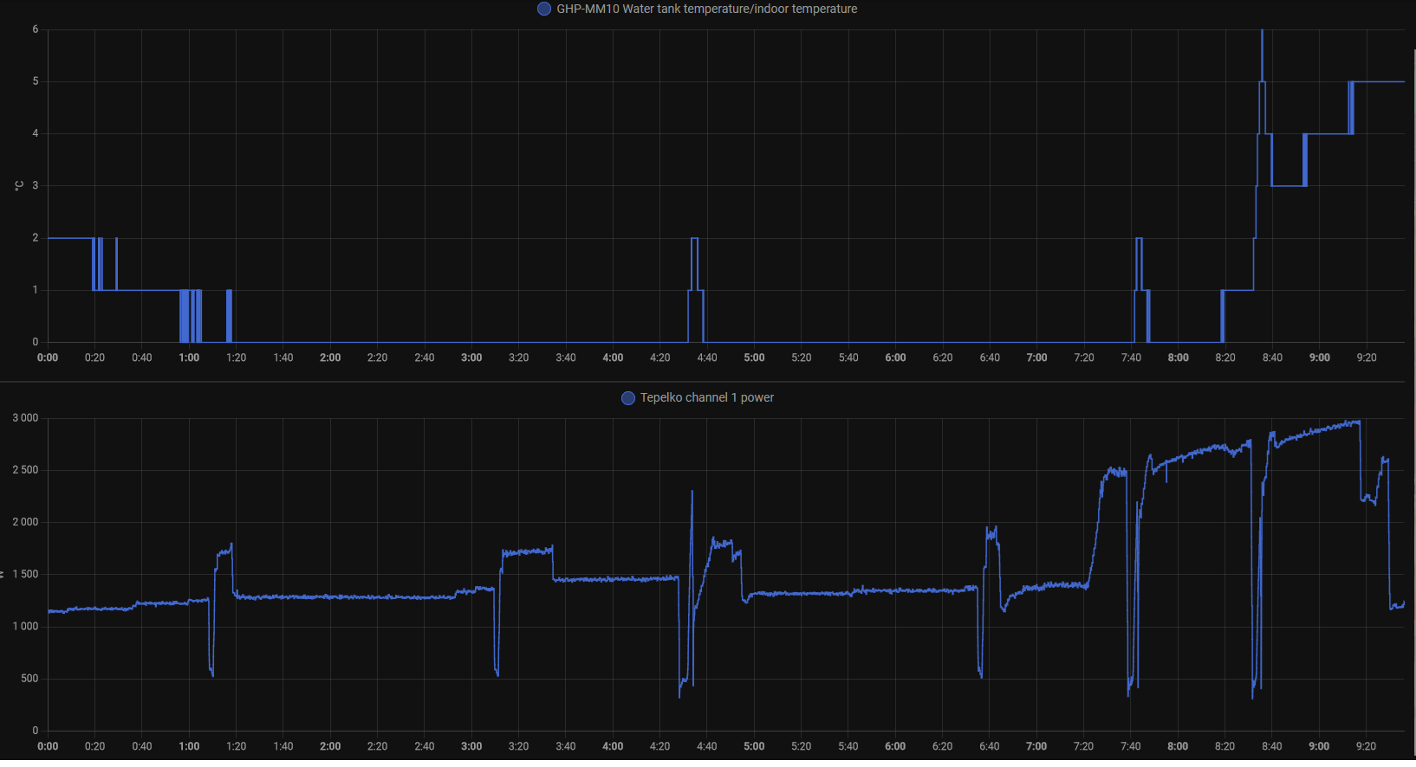Click the 9:00 time label under the power chart
The image size is (1416, 767).
pos(1319,746)
